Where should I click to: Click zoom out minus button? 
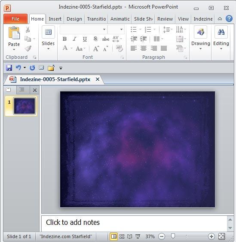point(162,236)
